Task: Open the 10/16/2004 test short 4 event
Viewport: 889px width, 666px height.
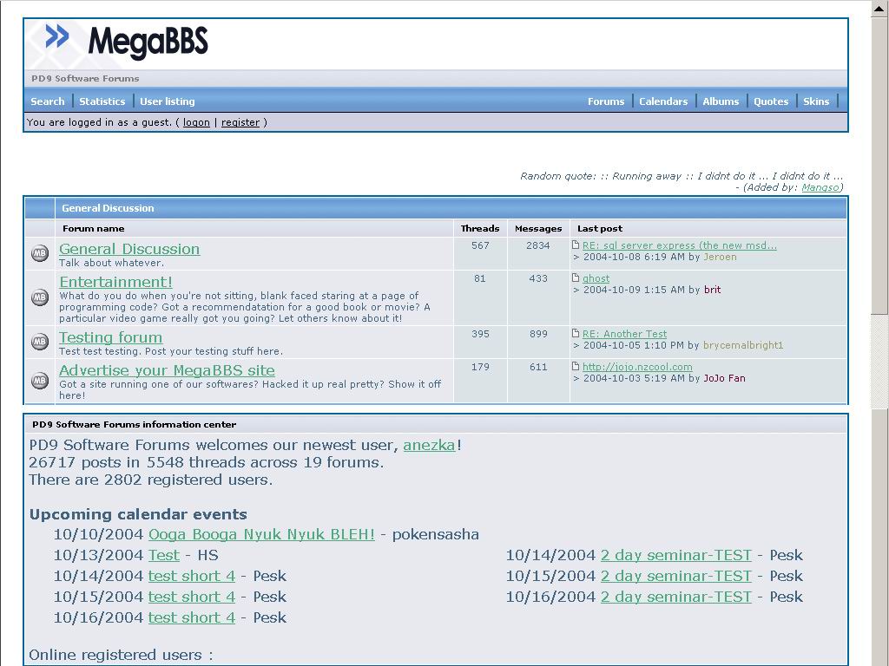Action: pyautogui.click(x=192, y=617)
